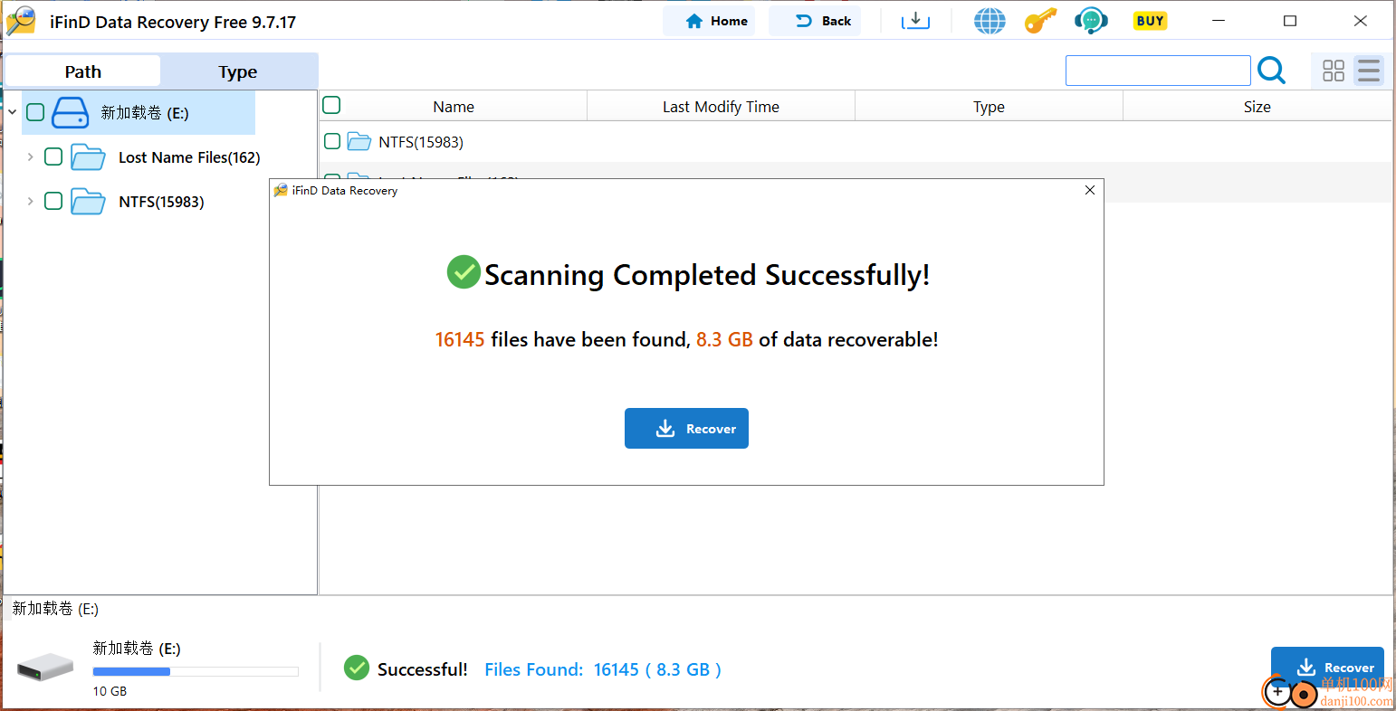
Task: Maximize the iFinD window
Action: (x=1290, y=21)
